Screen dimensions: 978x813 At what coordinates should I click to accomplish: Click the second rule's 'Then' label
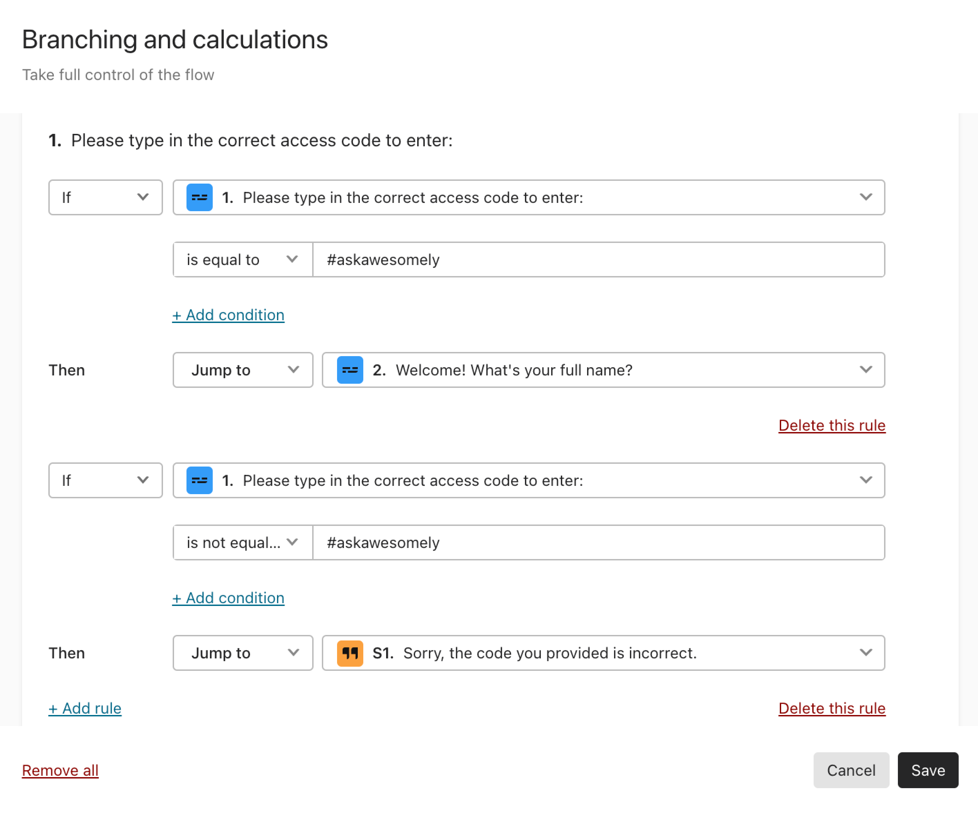pos(67,653)
